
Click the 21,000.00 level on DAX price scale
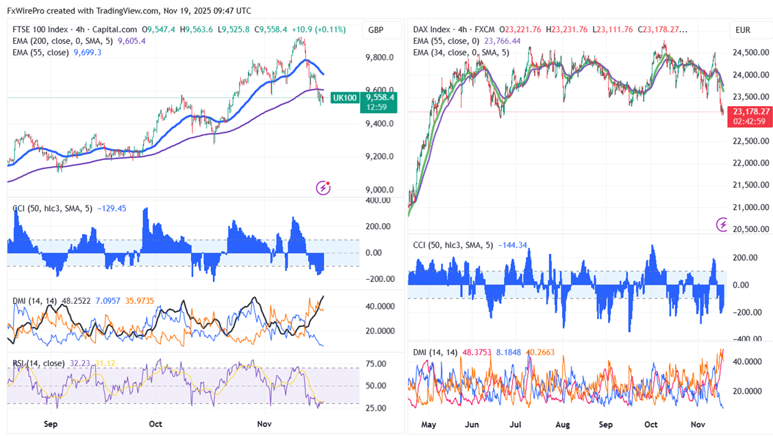tap(751, 207)
